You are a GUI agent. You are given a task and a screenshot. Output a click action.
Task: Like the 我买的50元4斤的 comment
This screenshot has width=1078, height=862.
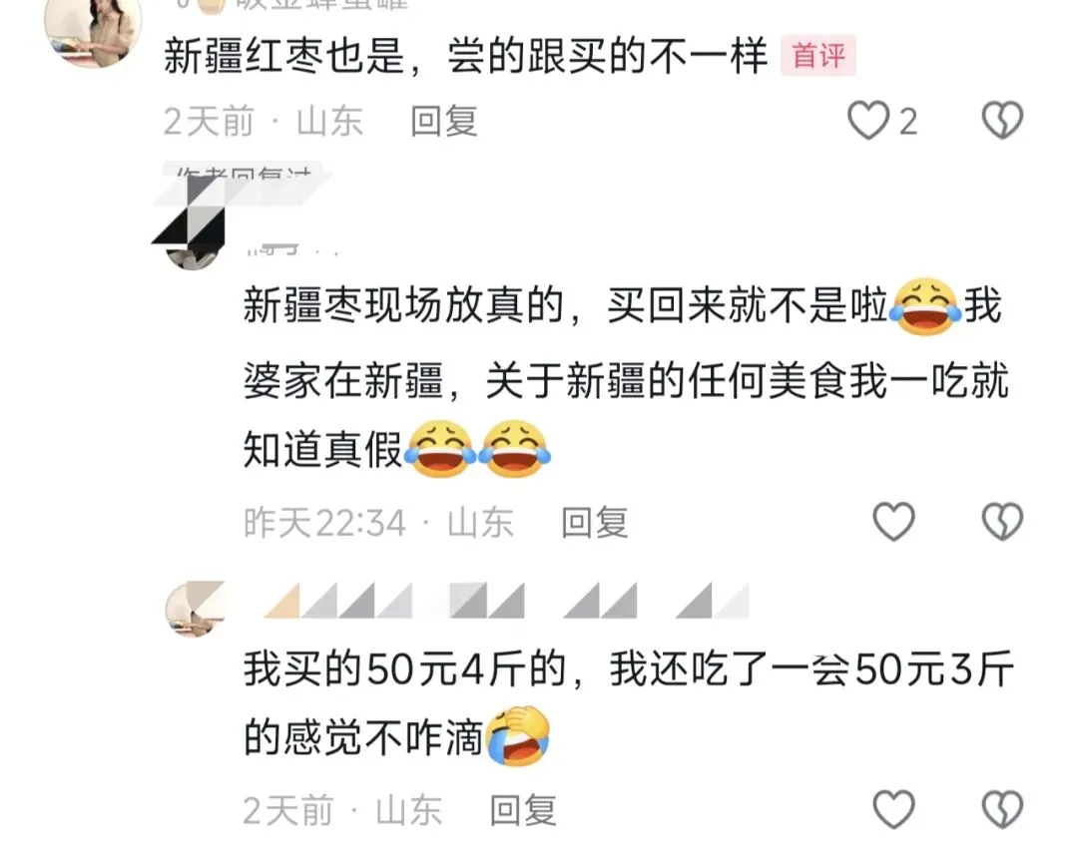click(893, 809)
